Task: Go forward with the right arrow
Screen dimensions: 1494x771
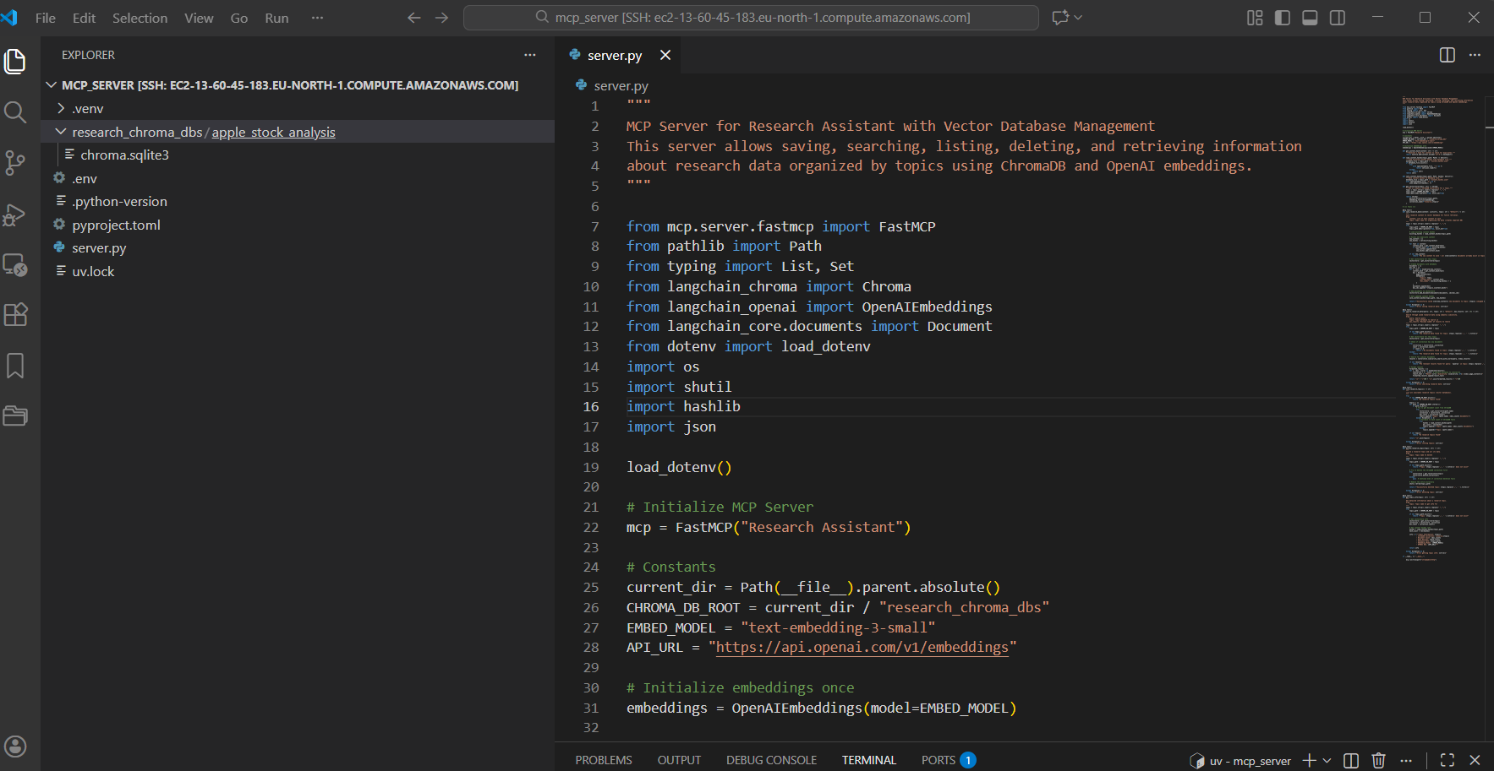Action: 441,18
